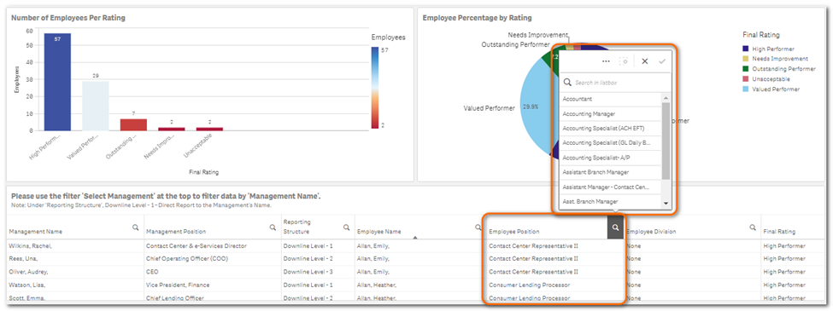Select the Needs Improvement bar in chart

pos(172,129)
